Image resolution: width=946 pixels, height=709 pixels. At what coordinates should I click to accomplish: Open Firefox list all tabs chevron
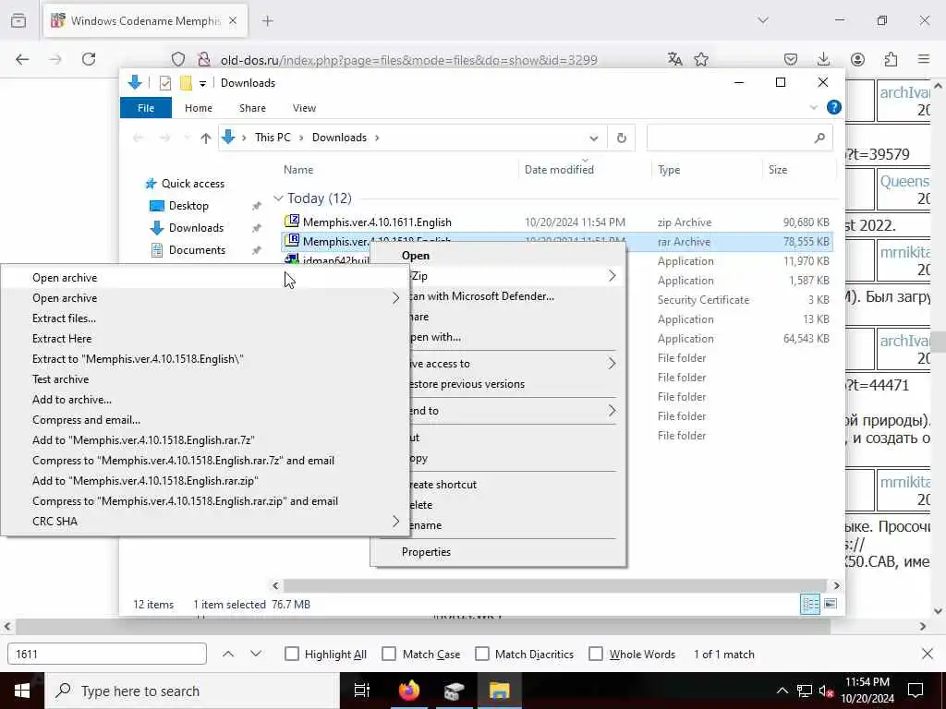tap(763, 20)
